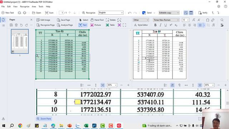The height and width of the screenshot is (129, 229).
Task: Click the Recognize toolbar button
Action: click(89, 13)
